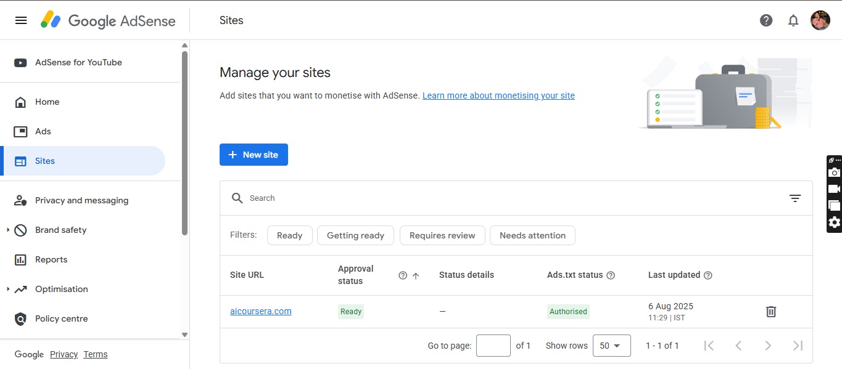Open the Show rows dropdown
The height and width of the screenshot is (369, 842).
coord(611,346)
